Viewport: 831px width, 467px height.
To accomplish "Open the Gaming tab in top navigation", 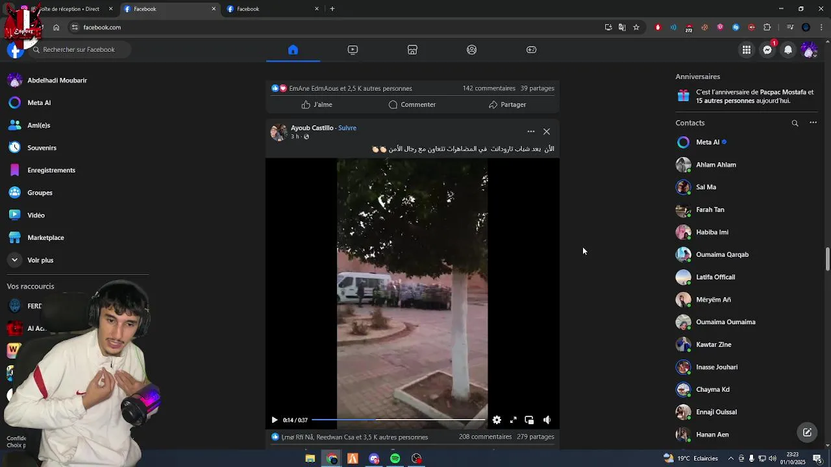I will pos(532,50).
